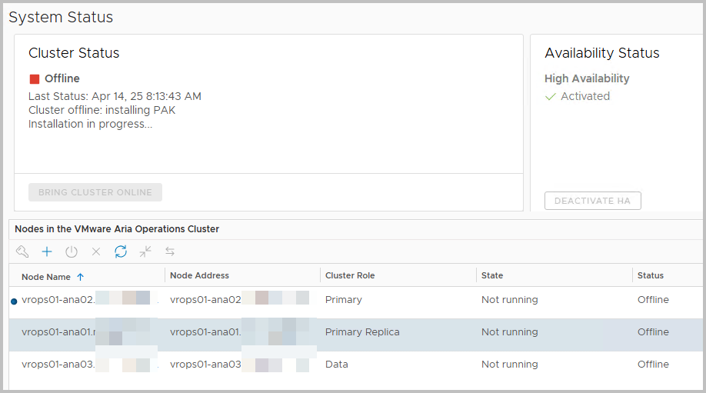Click the Last Status timestamp text
Screen dimensions: 706x393
(115, 96)
